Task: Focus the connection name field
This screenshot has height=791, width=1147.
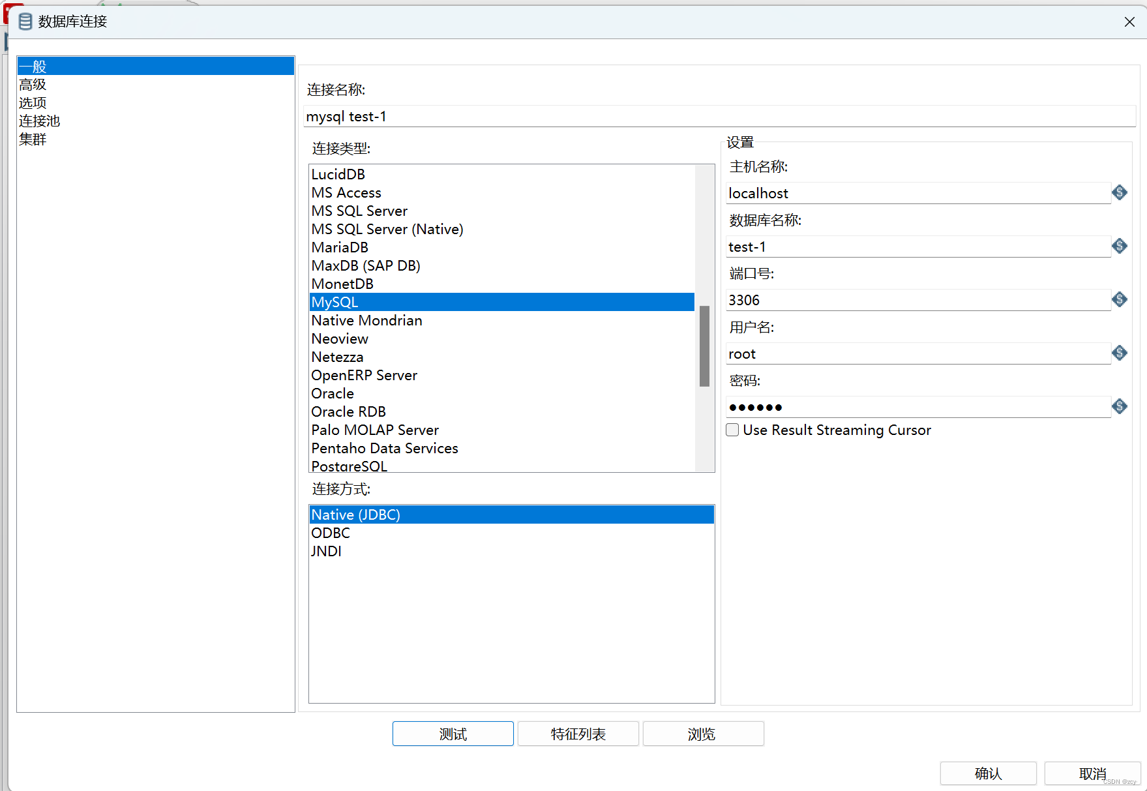Action: (720, 116)
